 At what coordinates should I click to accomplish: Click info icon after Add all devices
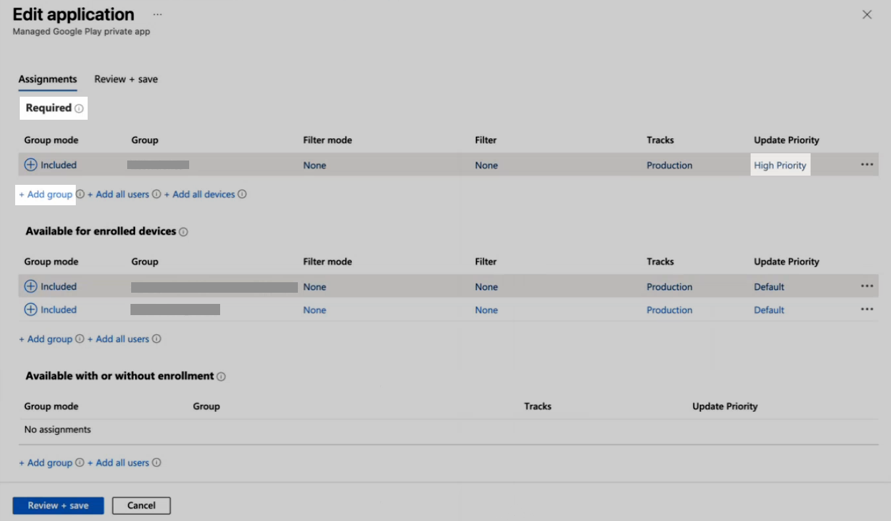pyautogui.click(x=242, y=195)
